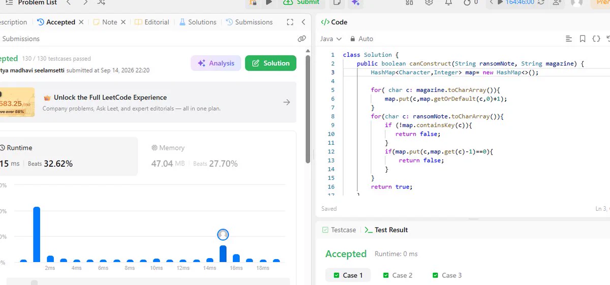
Task: Click the notification bell icon
Action: [x=448, y=3]
